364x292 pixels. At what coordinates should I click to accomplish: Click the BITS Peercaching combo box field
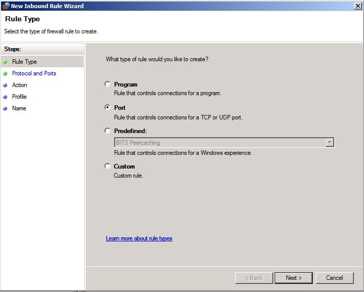point(219,143)
